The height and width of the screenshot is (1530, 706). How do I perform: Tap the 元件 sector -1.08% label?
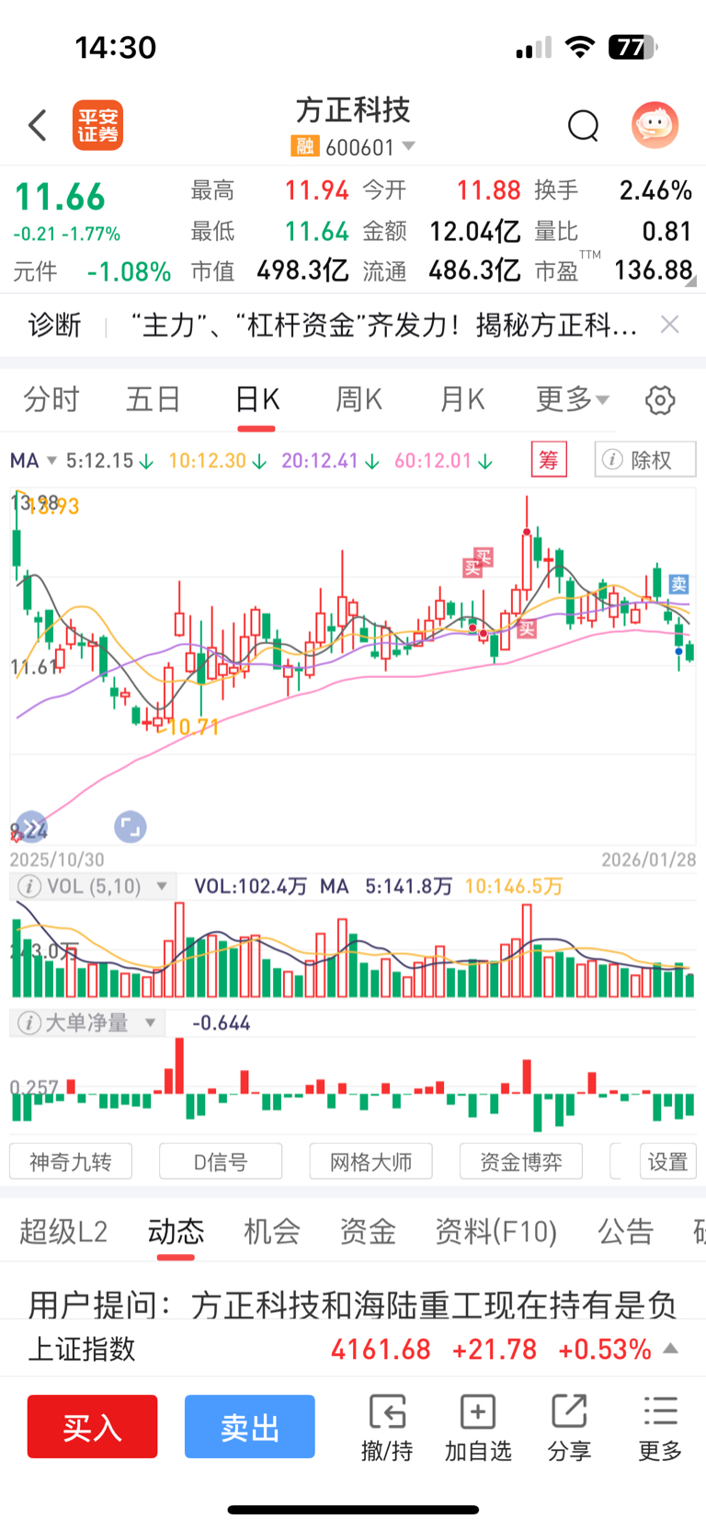pos(92,271)
